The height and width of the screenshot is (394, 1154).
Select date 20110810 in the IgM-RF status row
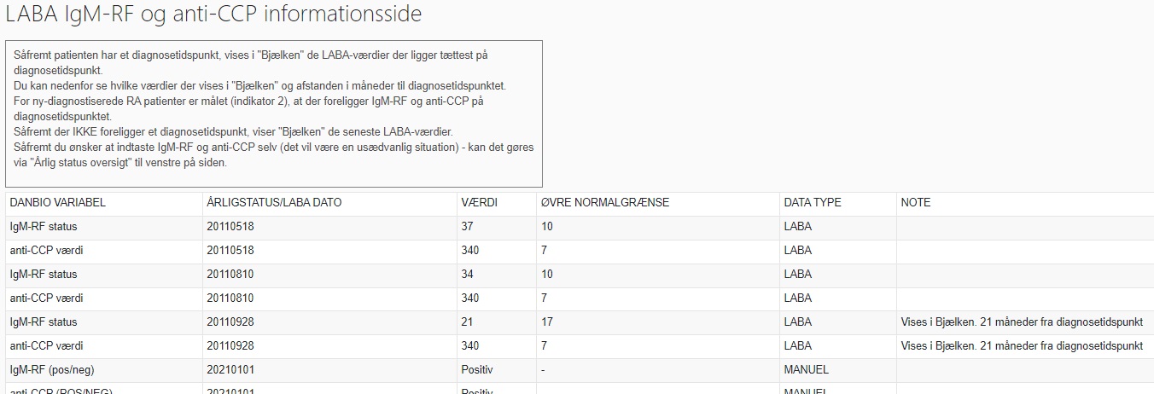tap(230, 275)
